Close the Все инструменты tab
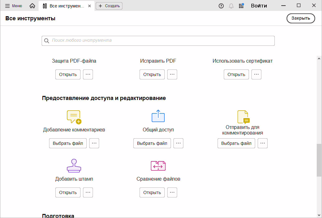This screenshot has height=218, width=322. coord(90,6)
